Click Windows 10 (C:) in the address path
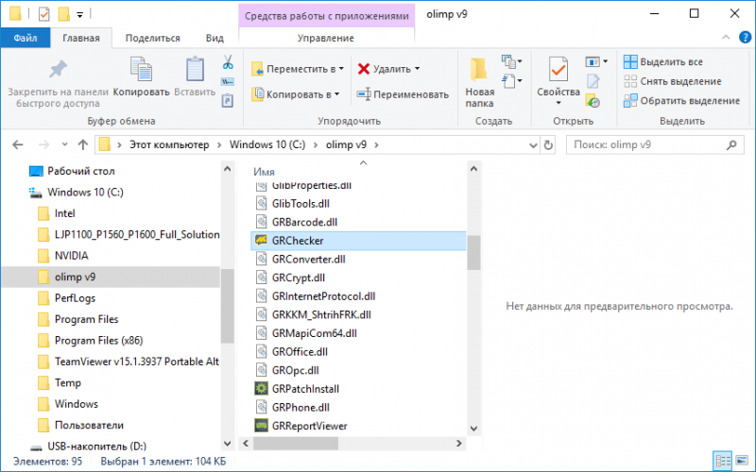 [x=267, y=144]
